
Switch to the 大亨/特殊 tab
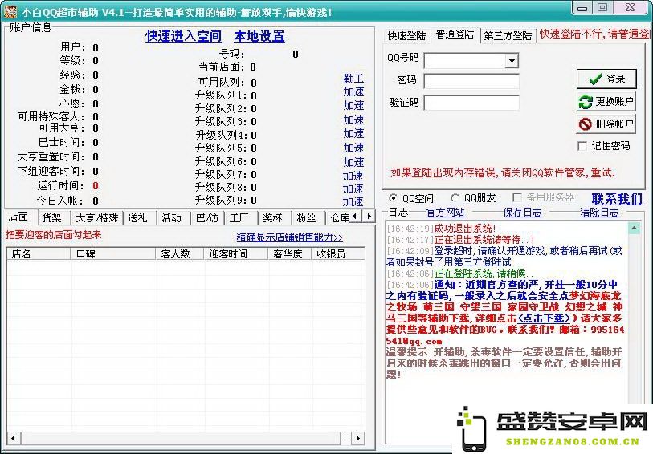(x=97, y=218)
